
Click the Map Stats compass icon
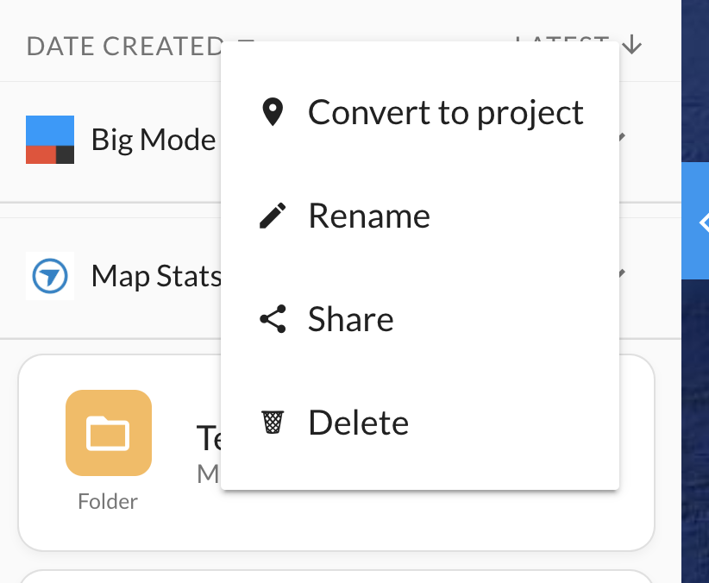pos(50,276)
